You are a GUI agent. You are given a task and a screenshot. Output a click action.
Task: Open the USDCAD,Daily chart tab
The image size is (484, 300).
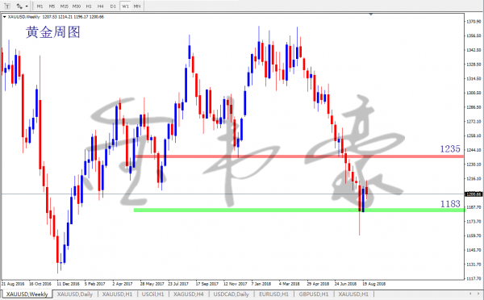[231, 294]
